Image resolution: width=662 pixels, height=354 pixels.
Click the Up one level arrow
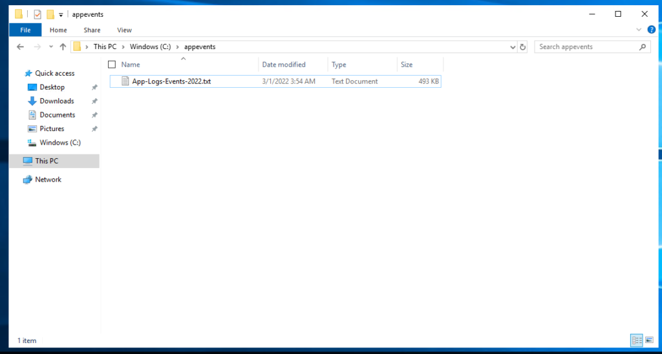tap(63, 47)
